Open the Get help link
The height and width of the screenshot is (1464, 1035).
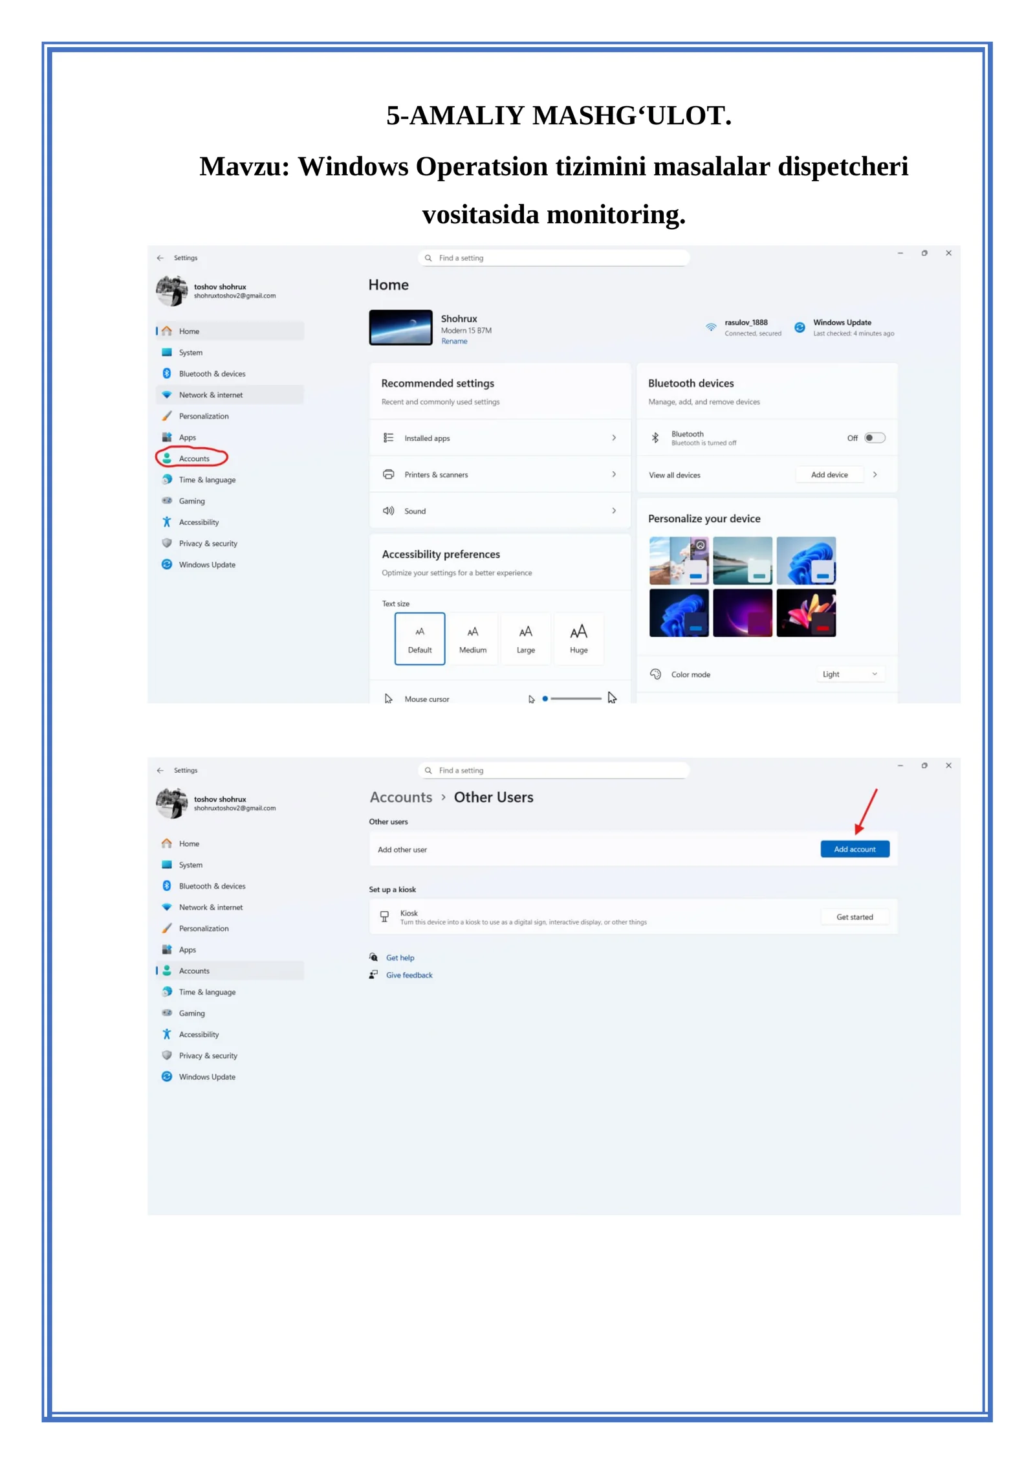400,958
